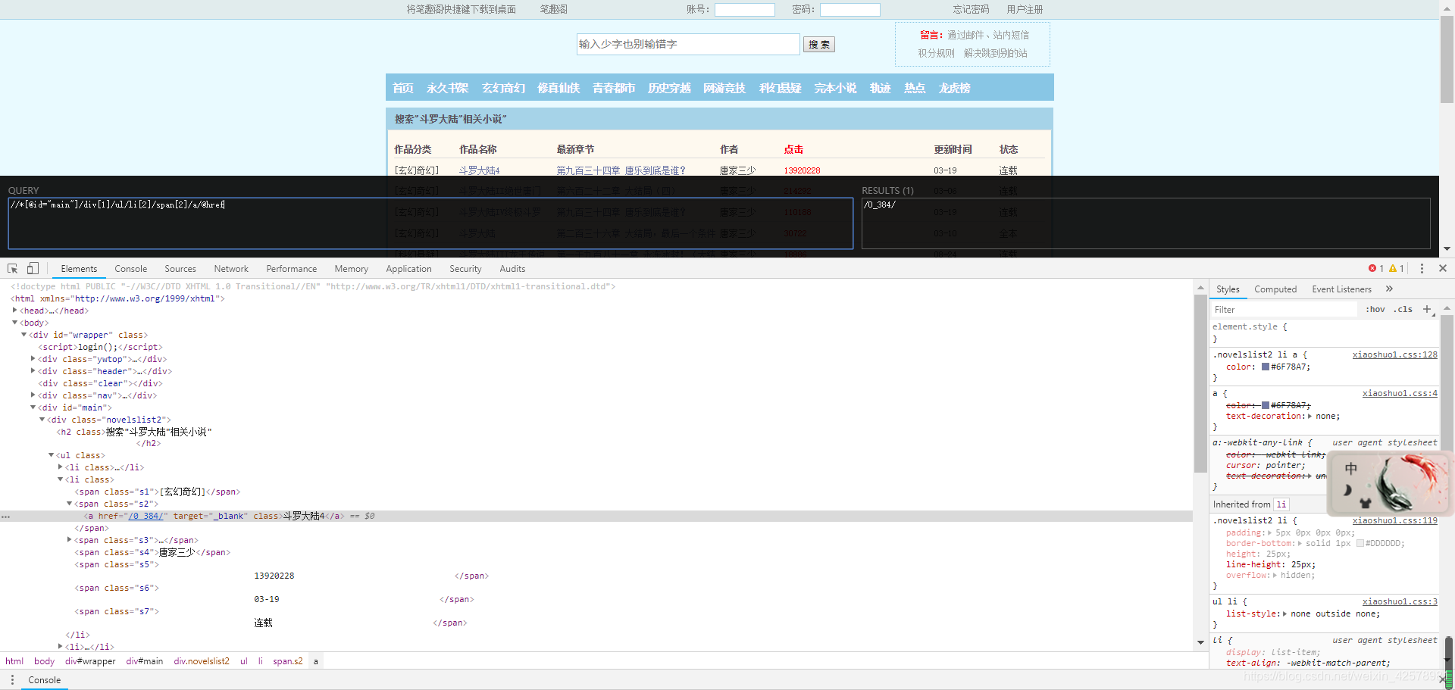Collapse the body element node

click(14, 323)
